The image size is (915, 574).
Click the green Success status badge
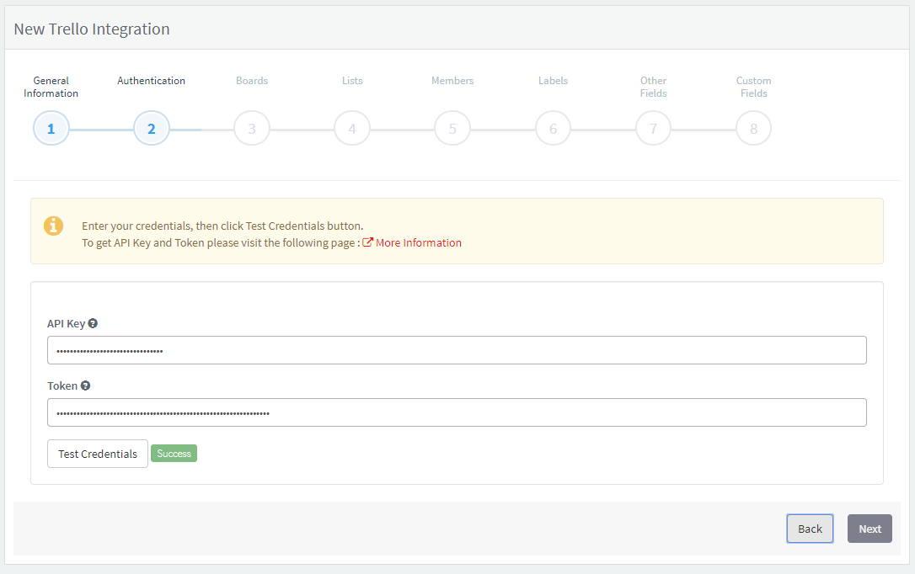tap(174, 454)
